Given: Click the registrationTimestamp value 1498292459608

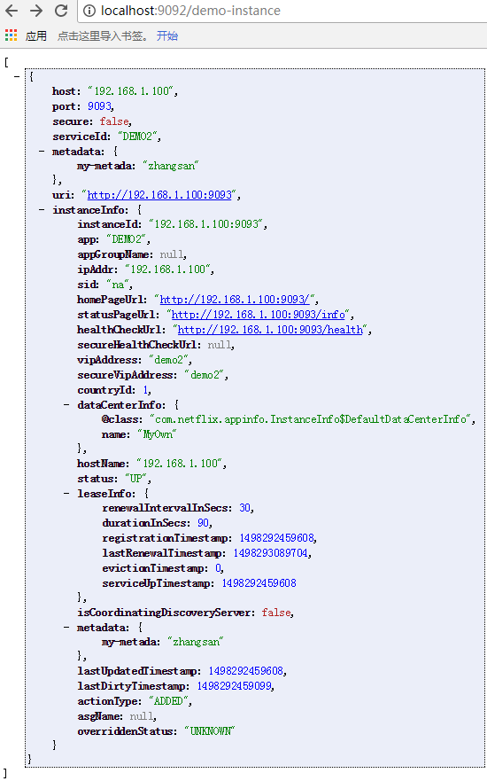Looking at the screenshot, I should coord(276,538).
